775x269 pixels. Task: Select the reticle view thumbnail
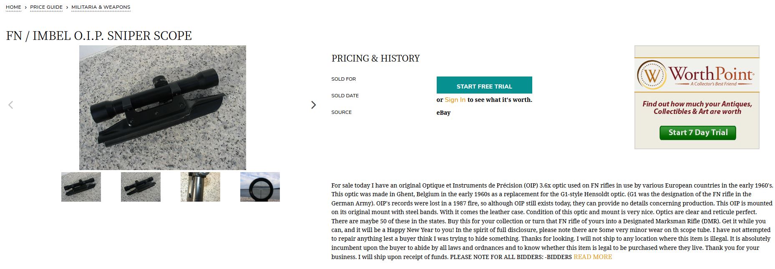pos(260,187)
